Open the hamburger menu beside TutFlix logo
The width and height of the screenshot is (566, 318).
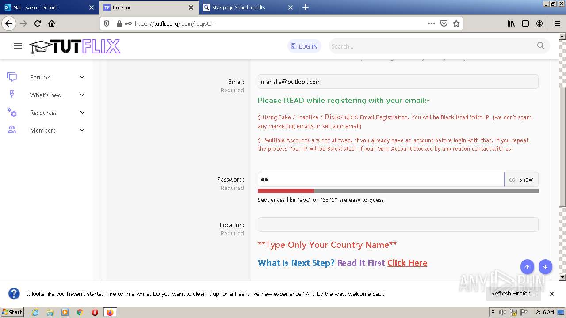click(x=18, y=46)
